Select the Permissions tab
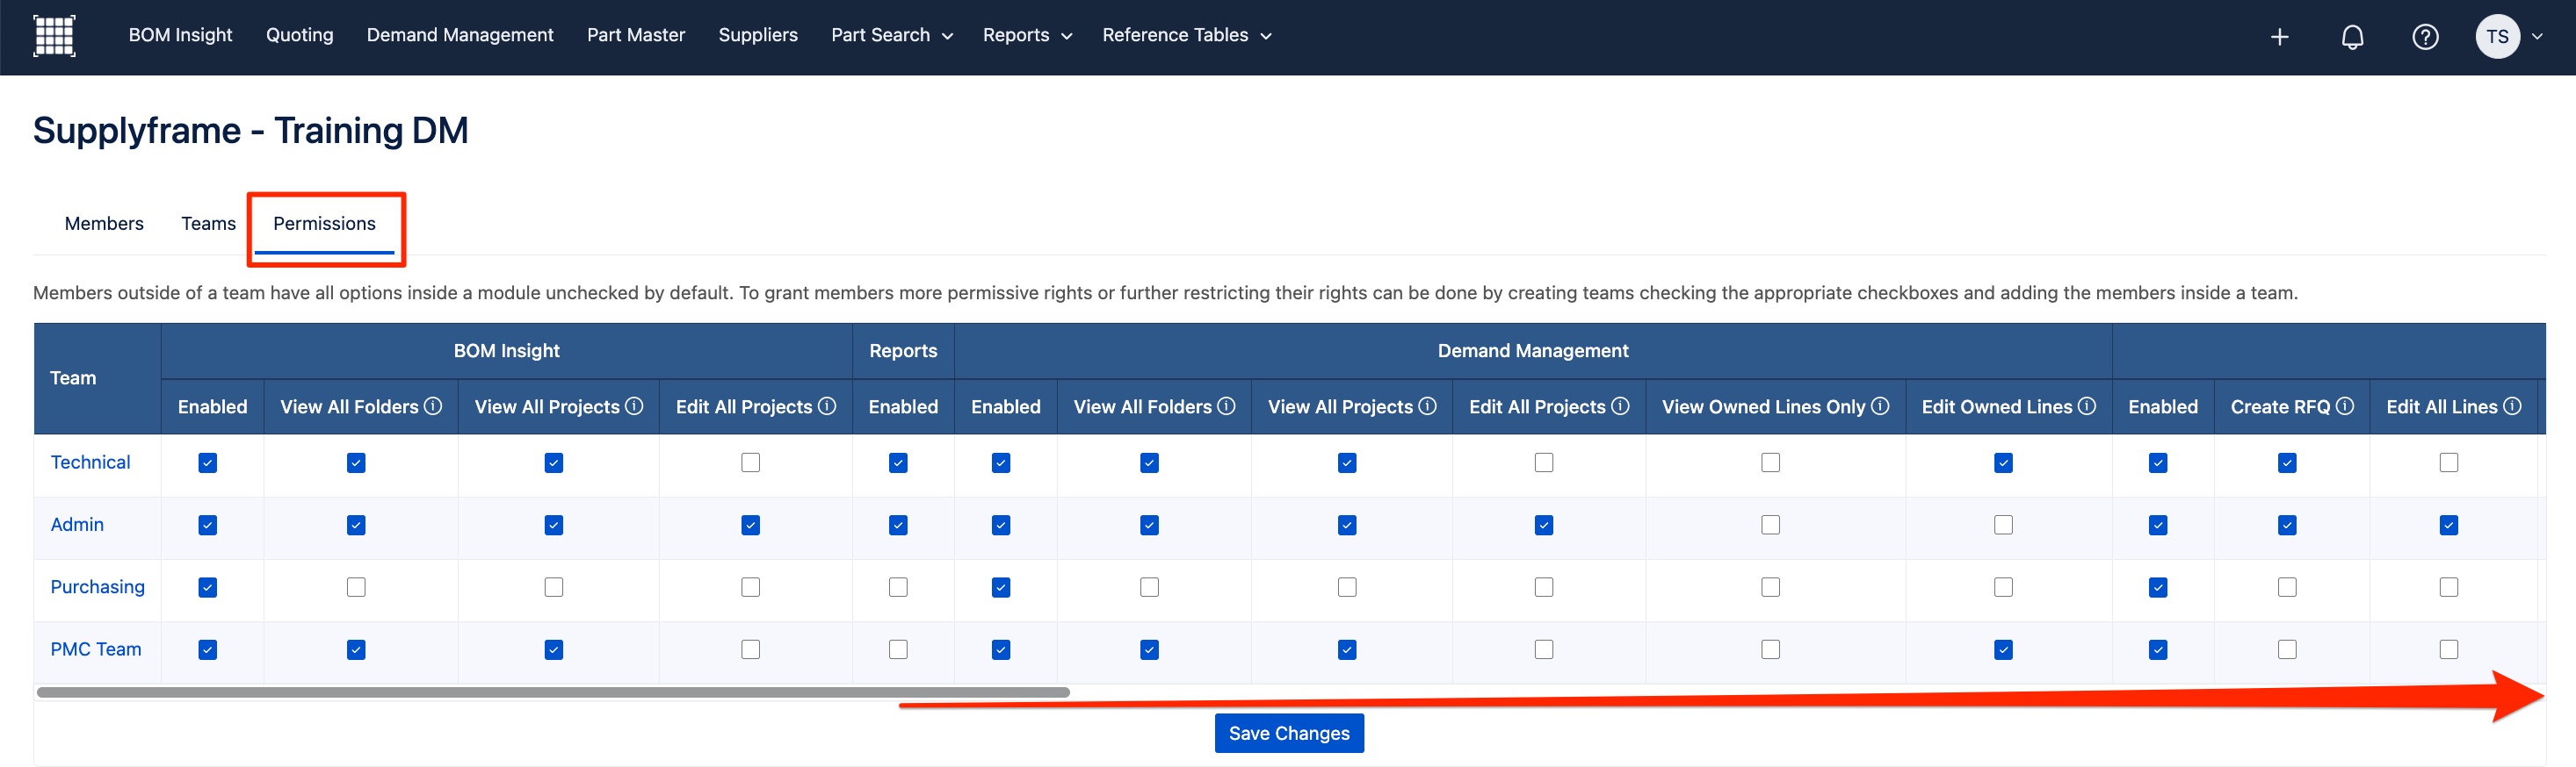The width and height of the screenshot is (2576, 767). pyautogui.click(x=325, y=224)
